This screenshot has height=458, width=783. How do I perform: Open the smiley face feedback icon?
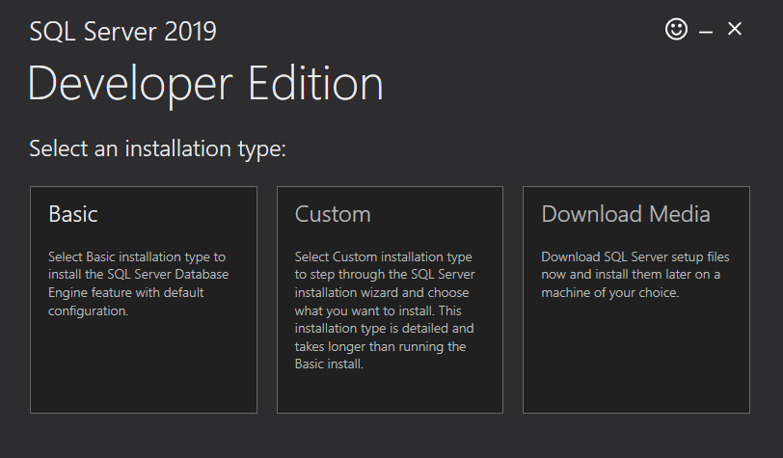676,30
